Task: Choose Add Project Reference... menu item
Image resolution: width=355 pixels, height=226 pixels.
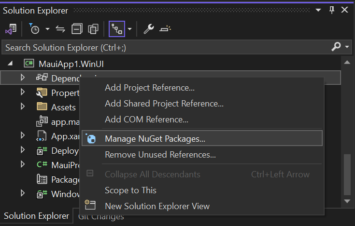Action: (x=202, y=88)
